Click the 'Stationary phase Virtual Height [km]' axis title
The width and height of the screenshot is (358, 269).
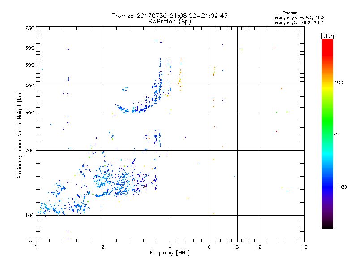click(19, 135)
